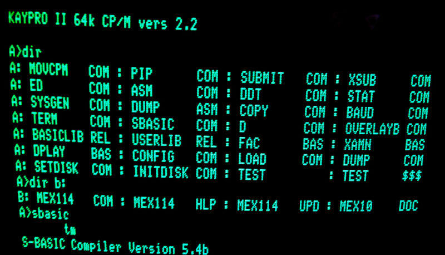
Task: Select the CONFIG file entry
Action: (x=154, y=156)
